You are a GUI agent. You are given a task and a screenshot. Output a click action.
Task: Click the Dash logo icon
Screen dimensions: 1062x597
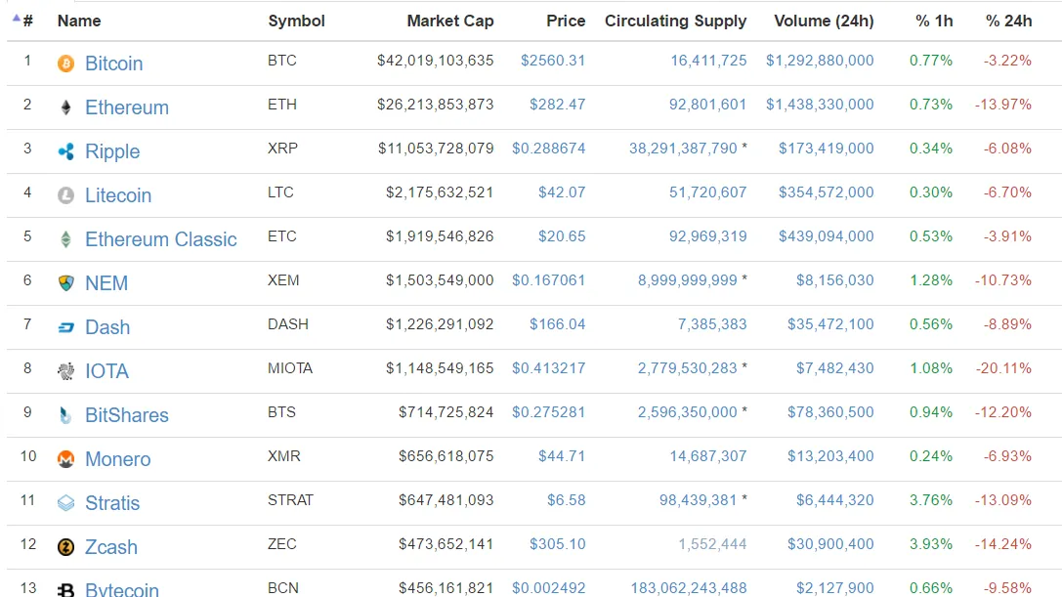[65, 327]
